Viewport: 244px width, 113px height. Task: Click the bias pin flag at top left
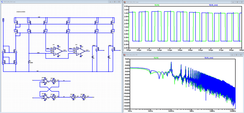[3, 20]
